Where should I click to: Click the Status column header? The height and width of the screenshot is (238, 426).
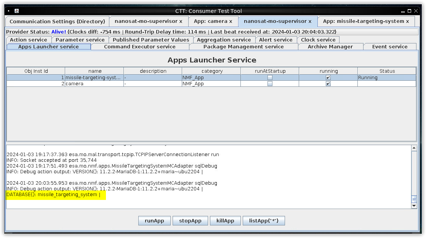pos(387,71)
